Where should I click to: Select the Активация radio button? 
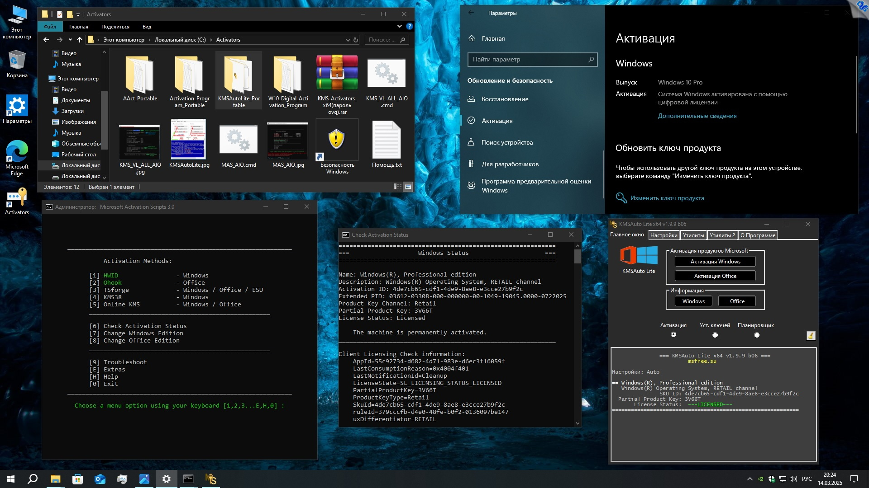(x=673, y=335)
